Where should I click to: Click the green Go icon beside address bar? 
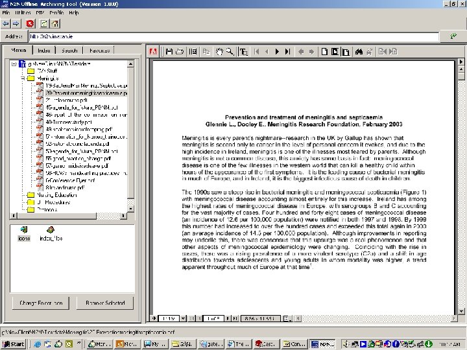point(453,36)
